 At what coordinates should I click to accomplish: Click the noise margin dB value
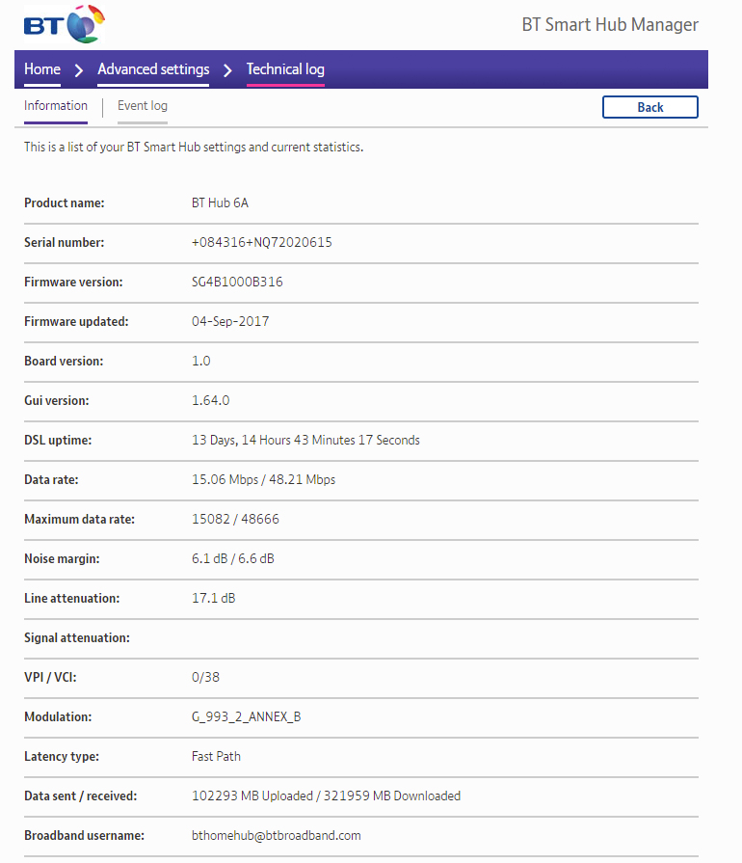[233, 559]
